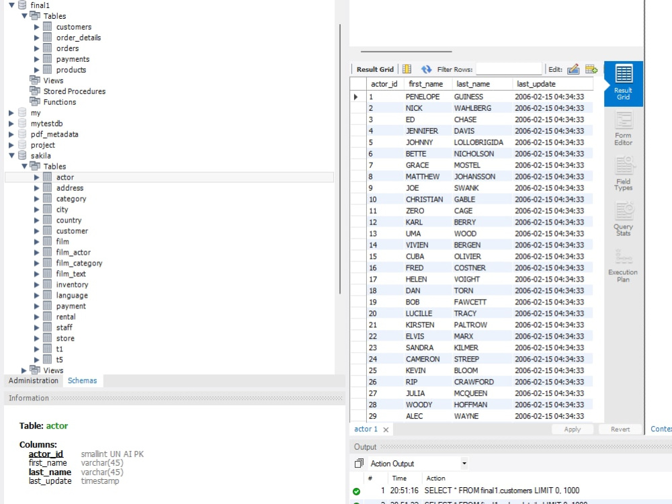This screenshot has height=504, width=672.
Task: Click the first output row SELECT action
Action: [x=501, y=491]
